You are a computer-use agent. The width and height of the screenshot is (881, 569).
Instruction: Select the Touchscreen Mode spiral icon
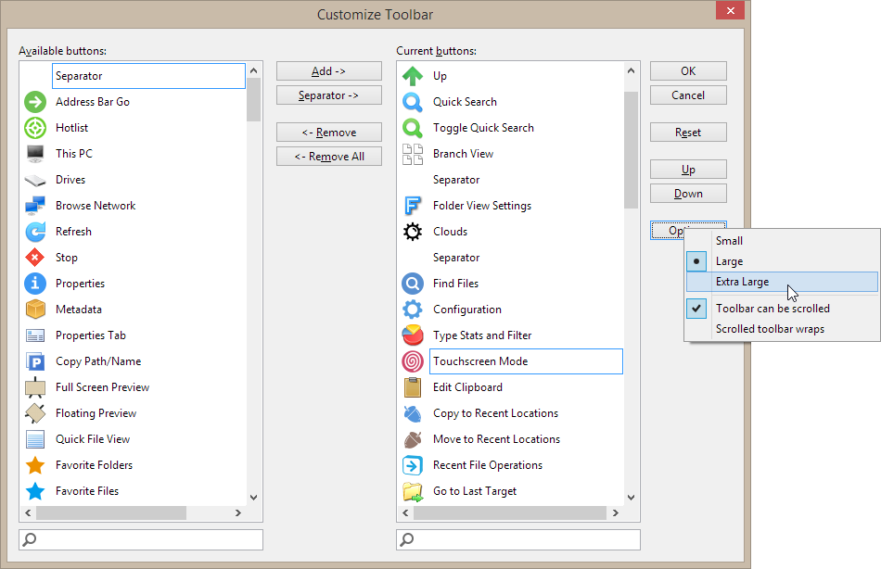click(x=413, y=361)
